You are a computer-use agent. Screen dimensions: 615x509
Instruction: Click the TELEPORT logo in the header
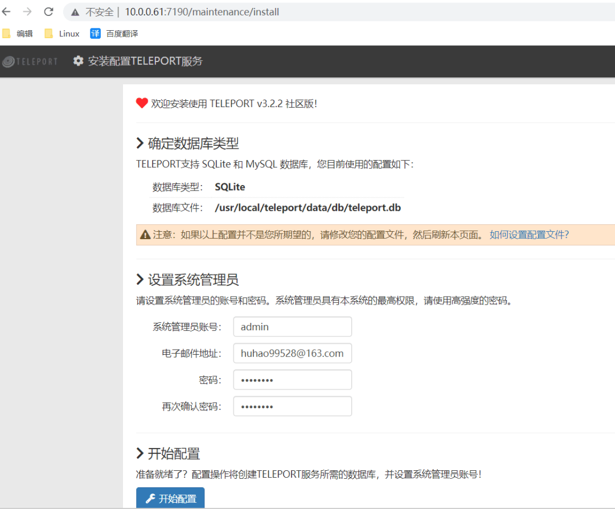tap(30, 61)
